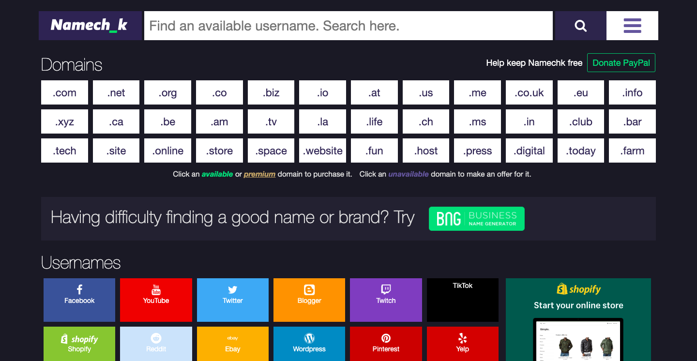Select the .net domain box
Screen dimensions: 697x361
tap(116, 92)
